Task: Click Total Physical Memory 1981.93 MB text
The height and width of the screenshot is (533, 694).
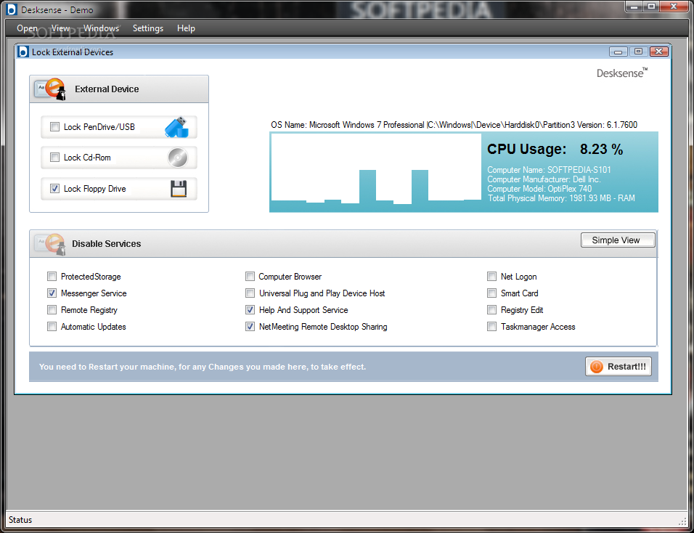Action: (x=561, y=198)
